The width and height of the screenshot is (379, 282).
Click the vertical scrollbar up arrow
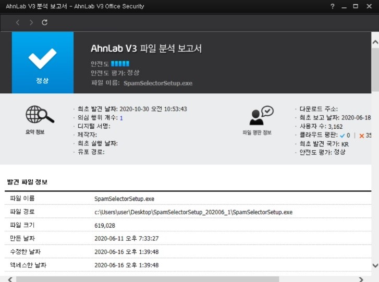(x=375, y=42)
